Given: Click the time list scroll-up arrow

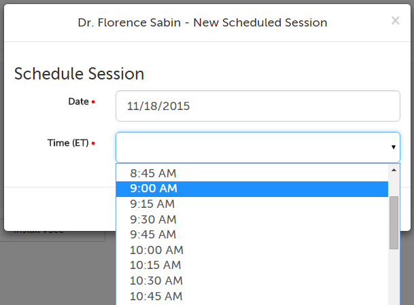Looking at the screenshot, I should (394, 170).
